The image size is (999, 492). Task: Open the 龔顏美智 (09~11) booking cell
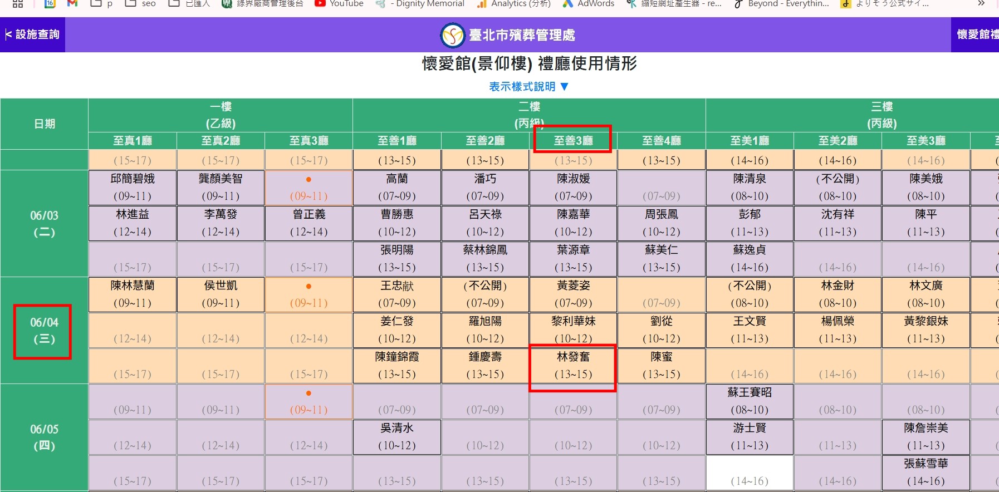pyautogui.click(x=221, y=188)
